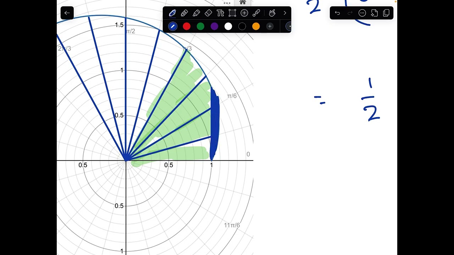
Task: Click the 1.5 radius label on the graph
Action: [x=119, y=25]
